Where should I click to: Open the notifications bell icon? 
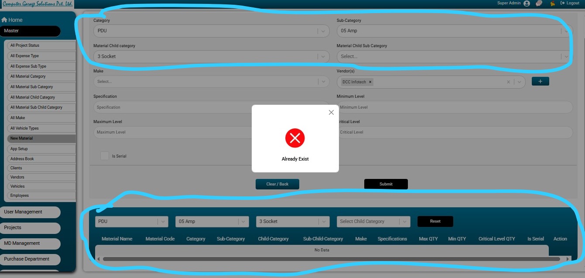tap(552, 3)
